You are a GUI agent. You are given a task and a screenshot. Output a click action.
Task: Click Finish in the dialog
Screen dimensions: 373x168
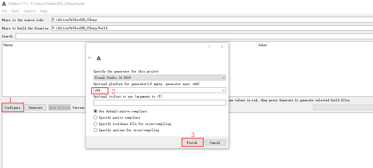[192, 142]
